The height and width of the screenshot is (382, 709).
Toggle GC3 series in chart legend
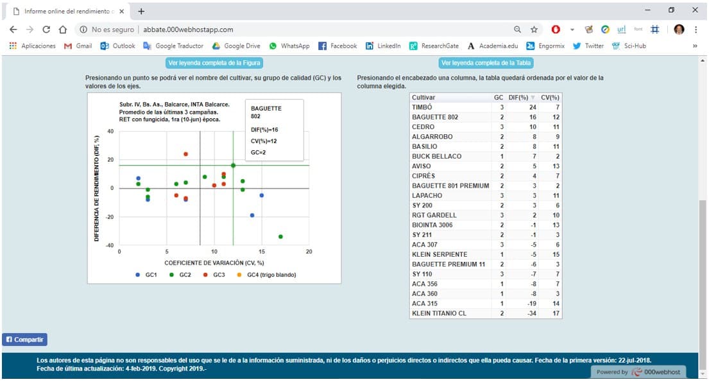(214, 275)
